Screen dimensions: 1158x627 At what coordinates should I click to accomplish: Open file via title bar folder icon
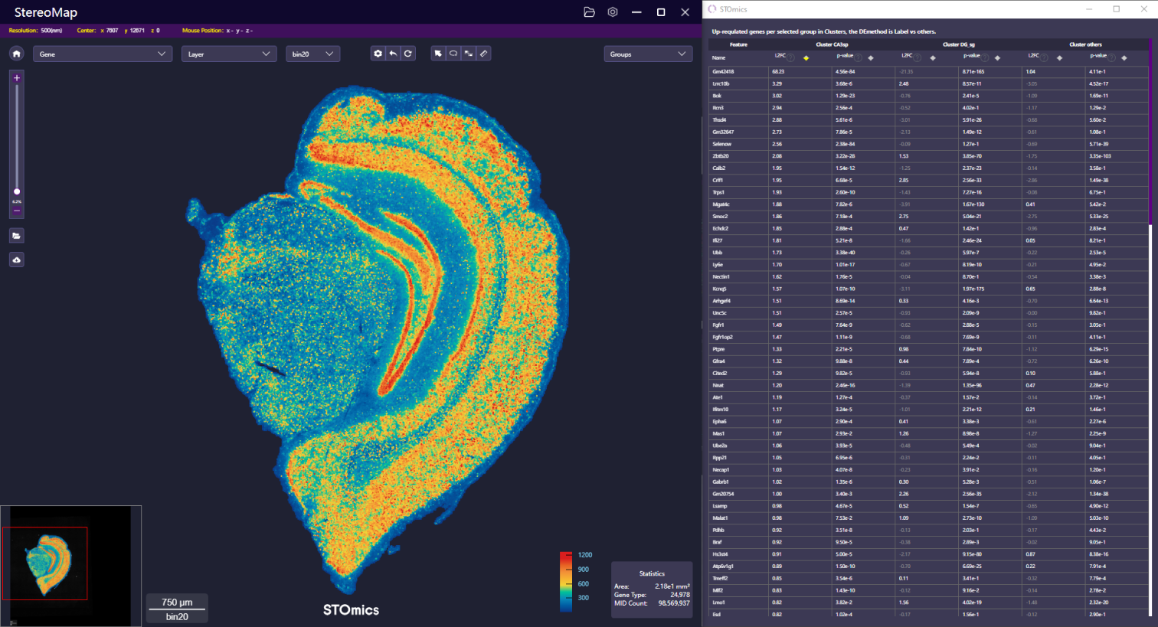click(589, 12)
